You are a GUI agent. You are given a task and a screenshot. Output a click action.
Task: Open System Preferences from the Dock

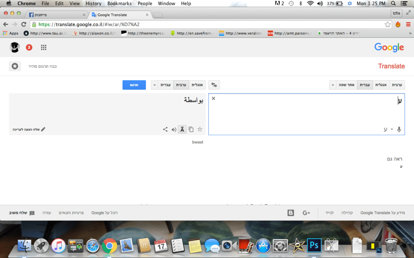[280, 246]
